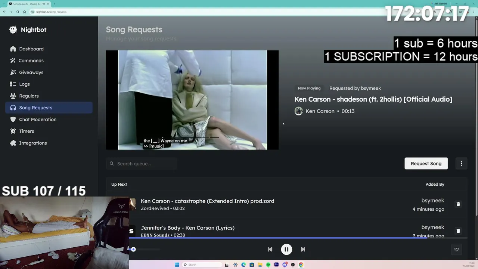Pause the currently playing song
The height and width of the screenshot is (269, 478).
tap(286, 249)
